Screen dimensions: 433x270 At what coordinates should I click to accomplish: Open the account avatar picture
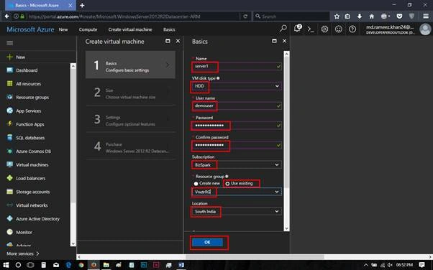pos(425,29)
